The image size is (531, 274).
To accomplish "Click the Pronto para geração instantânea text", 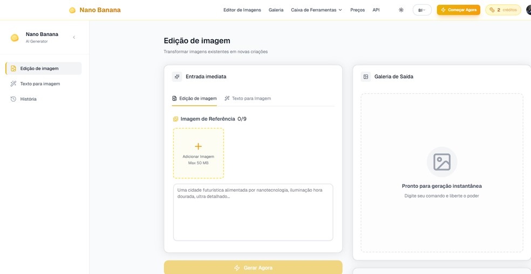I will coord(441,186).
